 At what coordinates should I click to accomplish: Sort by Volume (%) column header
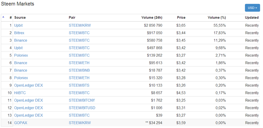(x=217, y=17)
